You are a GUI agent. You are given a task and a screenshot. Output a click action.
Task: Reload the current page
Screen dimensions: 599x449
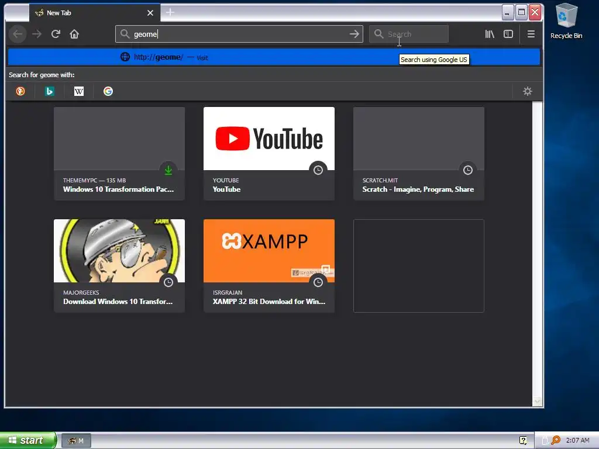click(56, 34)
